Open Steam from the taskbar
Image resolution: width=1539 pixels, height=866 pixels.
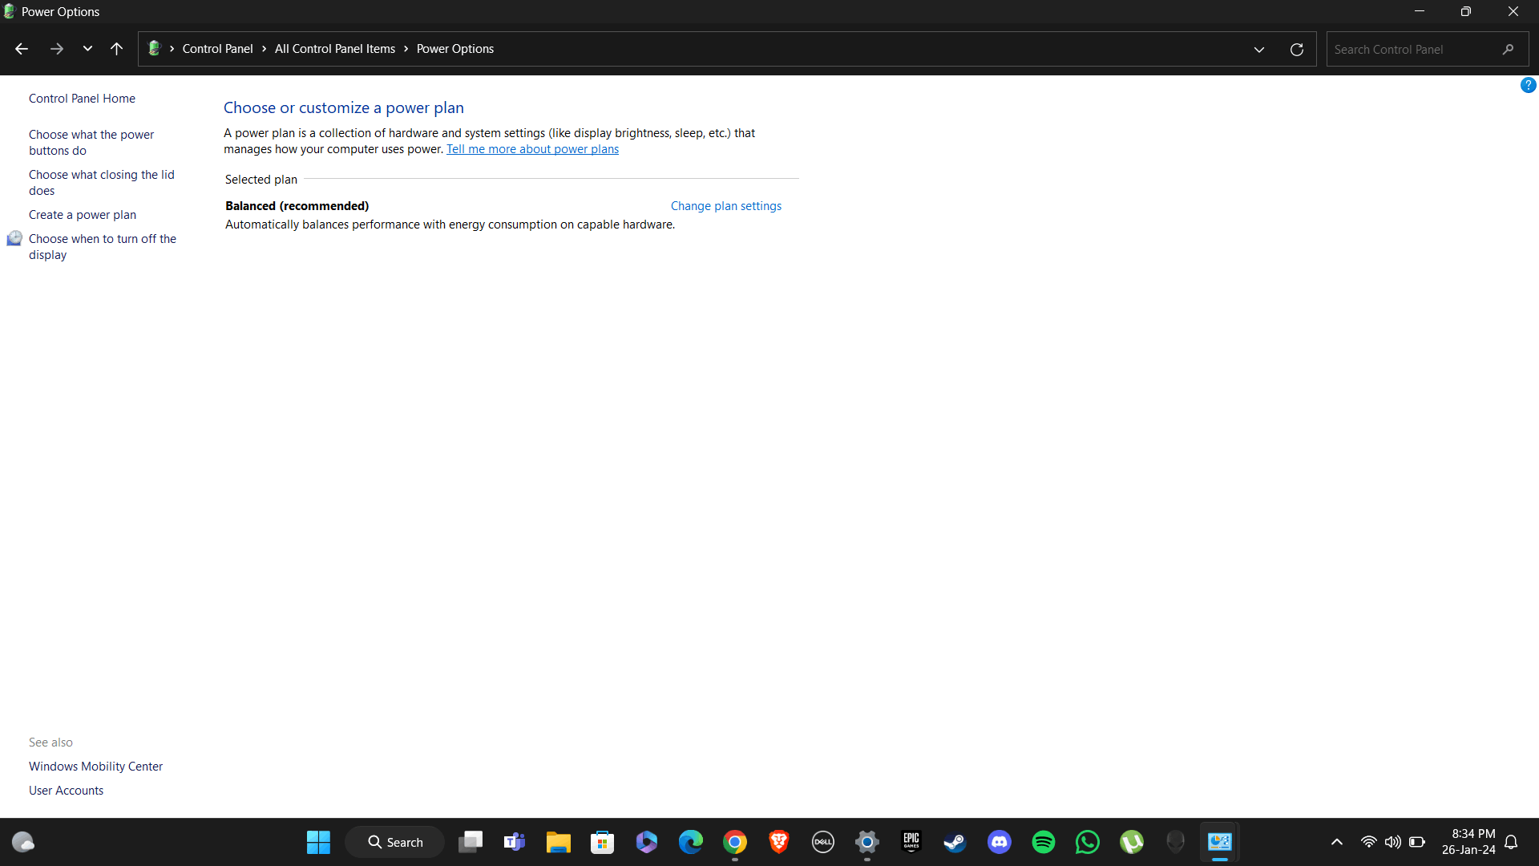(955, 842)
